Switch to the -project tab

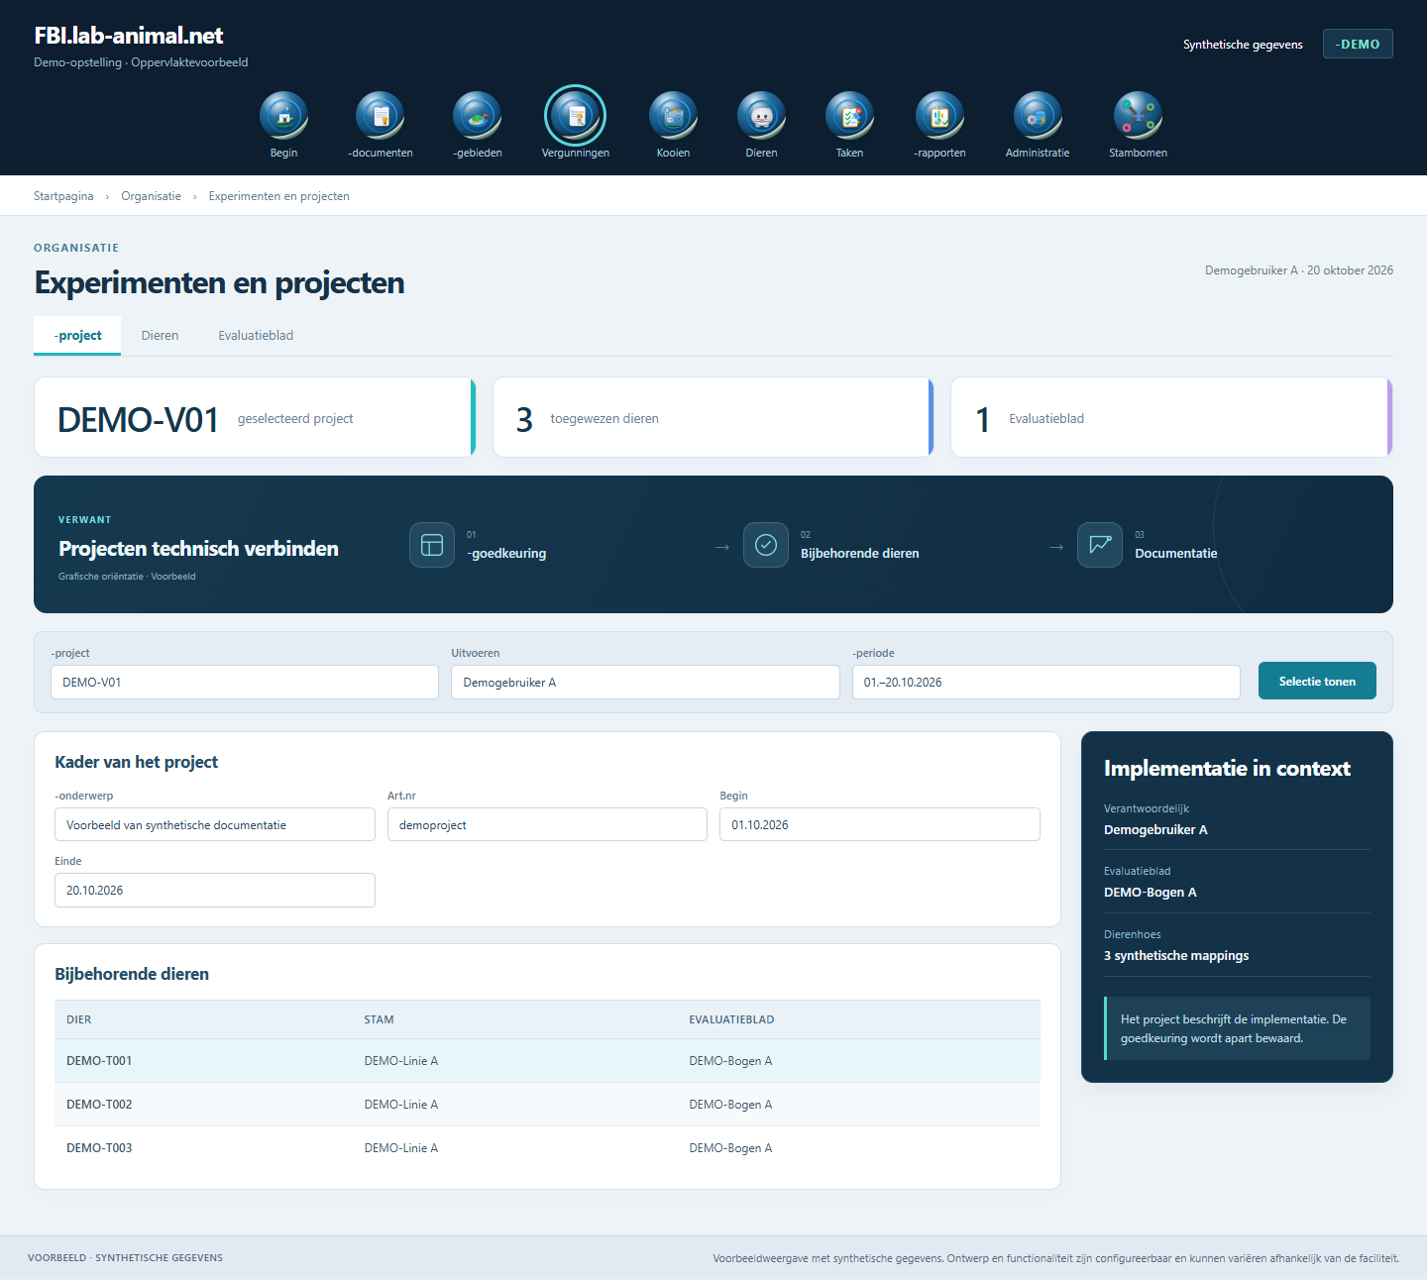pyautogui.click(x=77, y=336)
